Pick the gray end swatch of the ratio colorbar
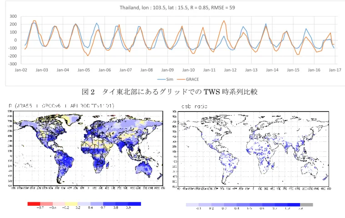The height and width of the screenshot is (218, 345). point(306,204)
